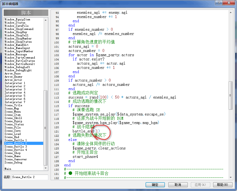Screen dimensions: 237x191
Task: Click the script list scrollbar thumb
Action: click(x=46, y=128)
